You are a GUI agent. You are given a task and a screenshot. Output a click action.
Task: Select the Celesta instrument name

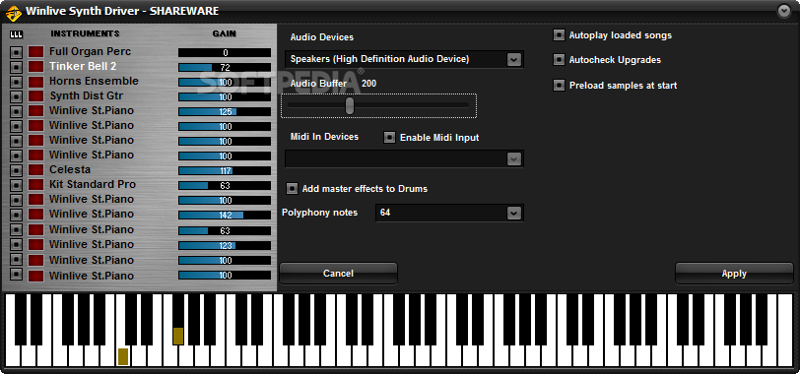[70, 169]
